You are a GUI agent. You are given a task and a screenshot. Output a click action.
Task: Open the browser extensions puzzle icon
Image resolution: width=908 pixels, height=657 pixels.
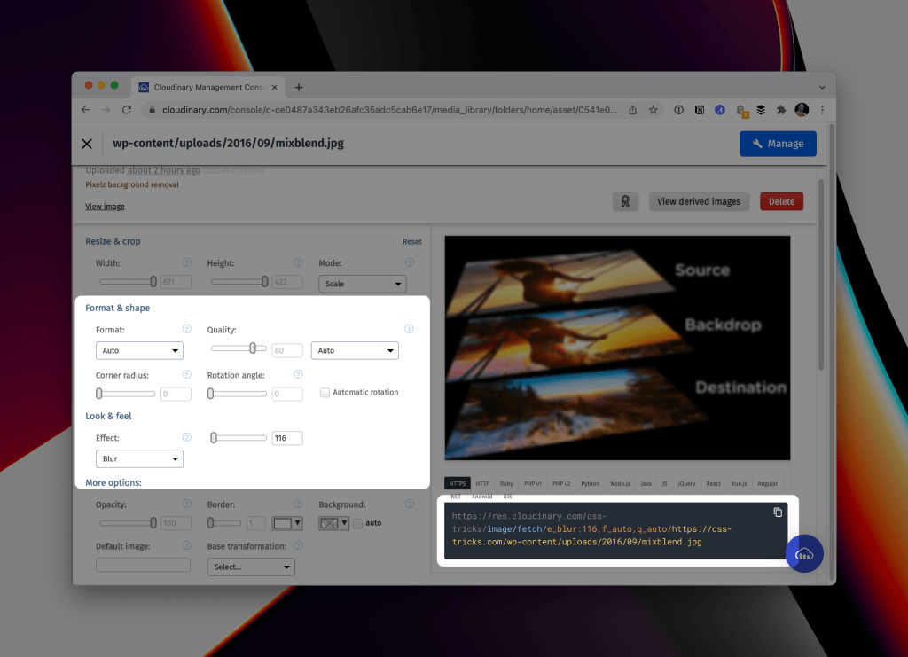[x=781, y=110]
